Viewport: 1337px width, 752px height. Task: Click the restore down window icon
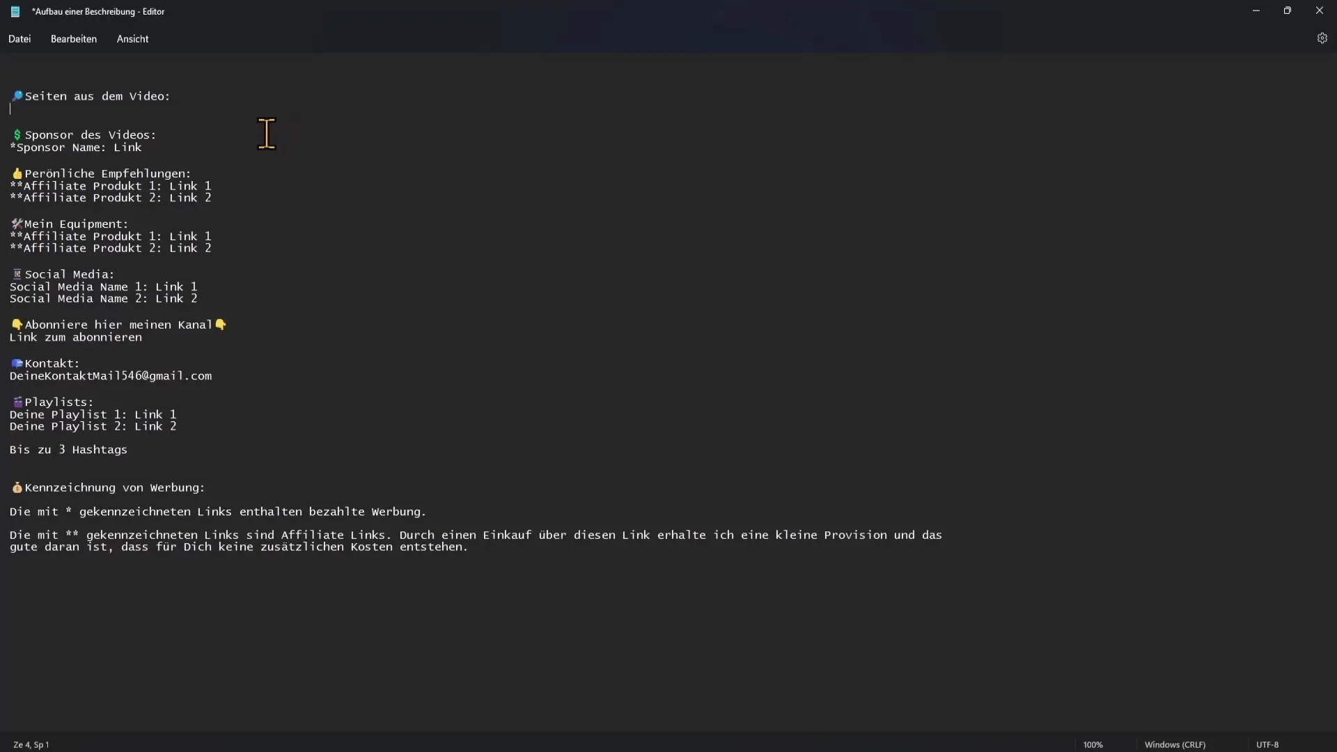pos(1286,10)
